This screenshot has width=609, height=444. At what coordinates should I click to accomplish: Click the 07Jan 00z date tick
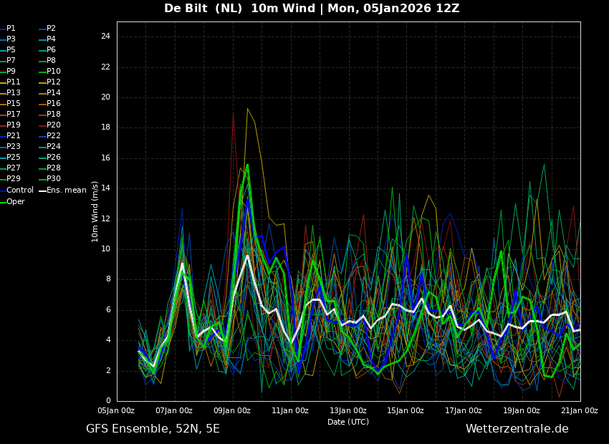[174, 411]
